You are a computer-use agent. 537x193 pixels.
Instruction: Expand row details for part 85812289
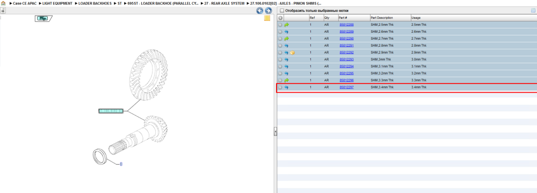[280, 32]
